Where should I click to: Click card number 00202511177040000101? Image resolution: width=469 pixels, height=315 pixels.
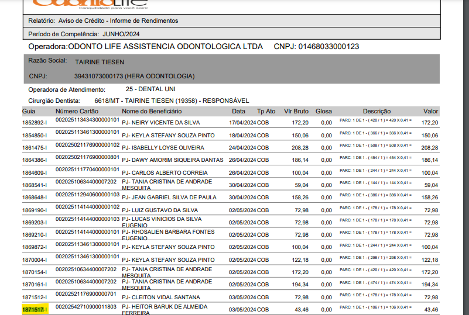pyautogui.click(x=87, y=169)
